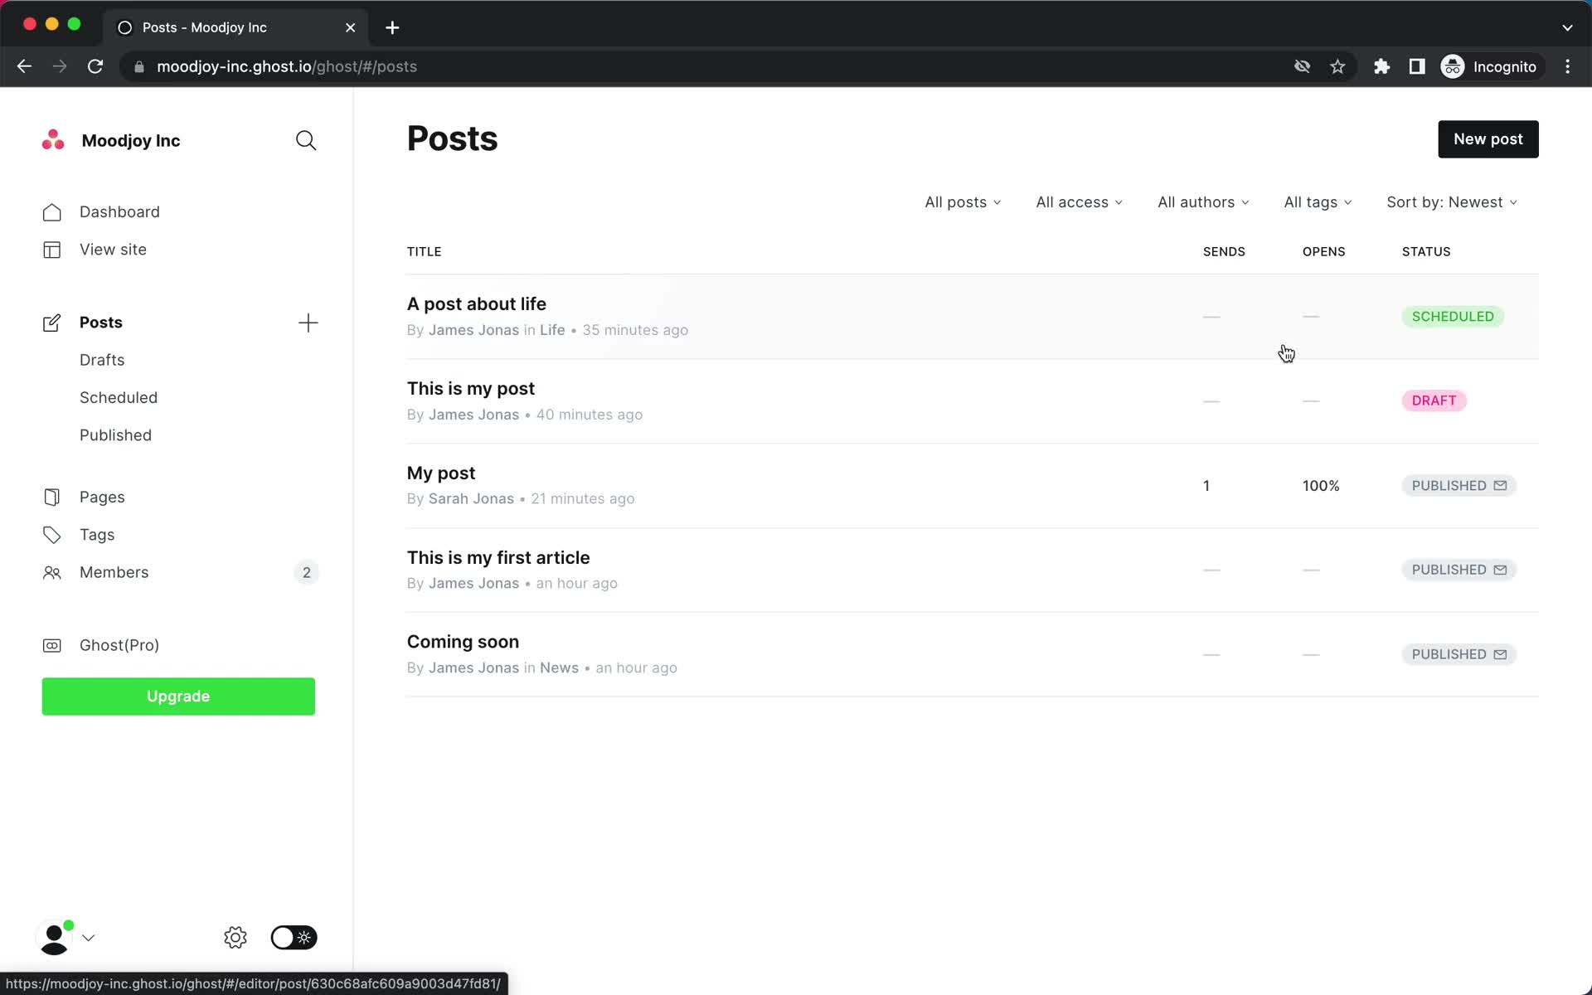Open Chrome three-dot menu
Screen dimensions: 1592x995
click(1567, 66)
